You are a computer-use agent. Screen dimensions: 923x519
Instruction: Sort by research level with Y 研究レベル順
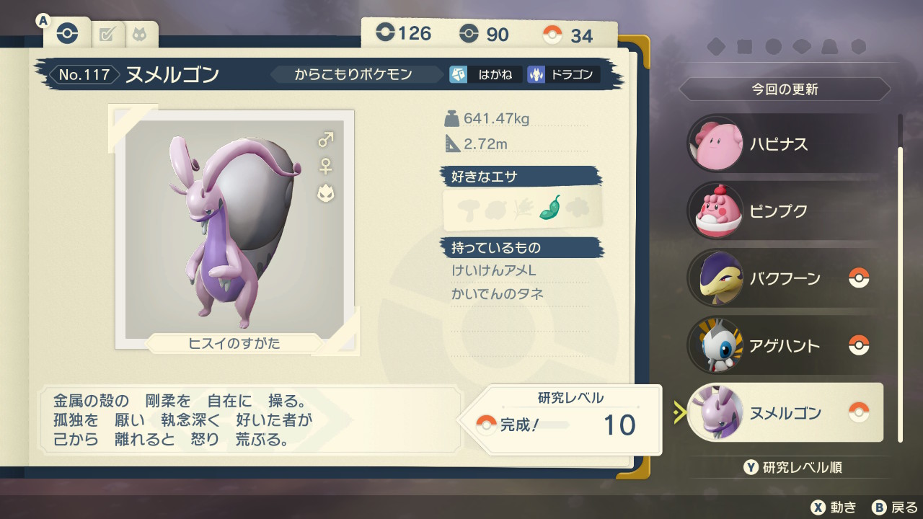(792, 467)
